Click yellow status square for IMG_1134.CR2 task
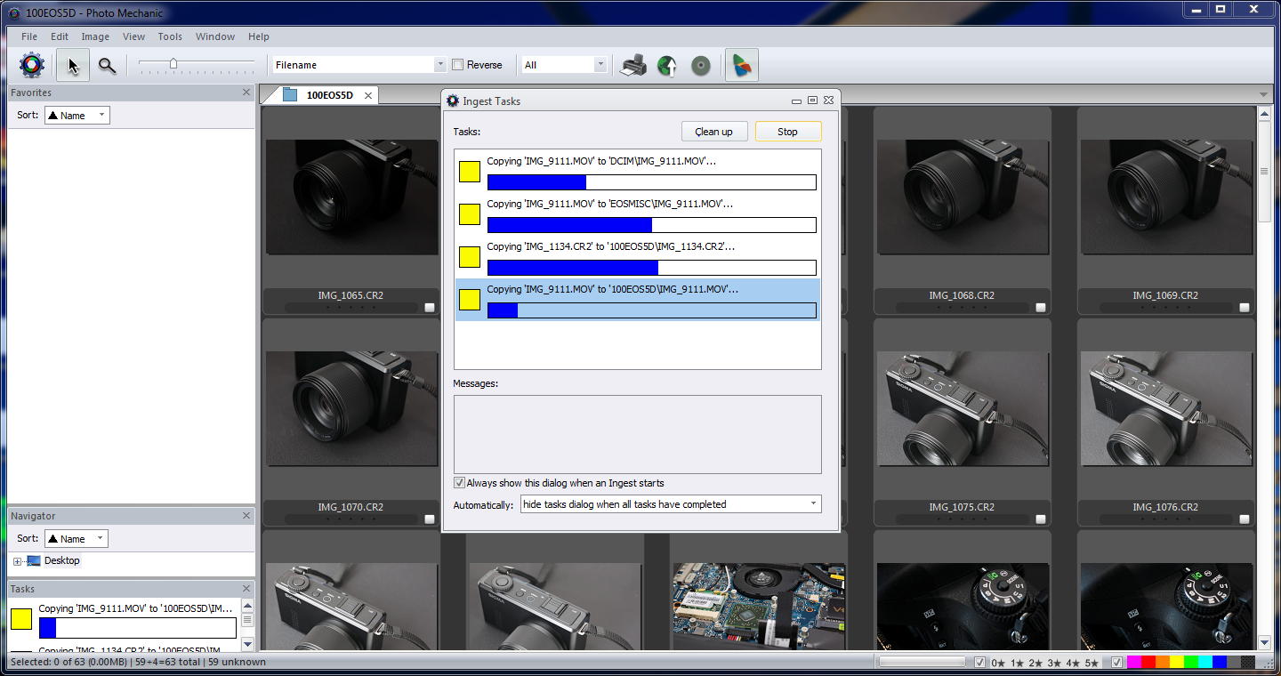The width and height of the screenshot is (1281, 676). coord(470,257)
